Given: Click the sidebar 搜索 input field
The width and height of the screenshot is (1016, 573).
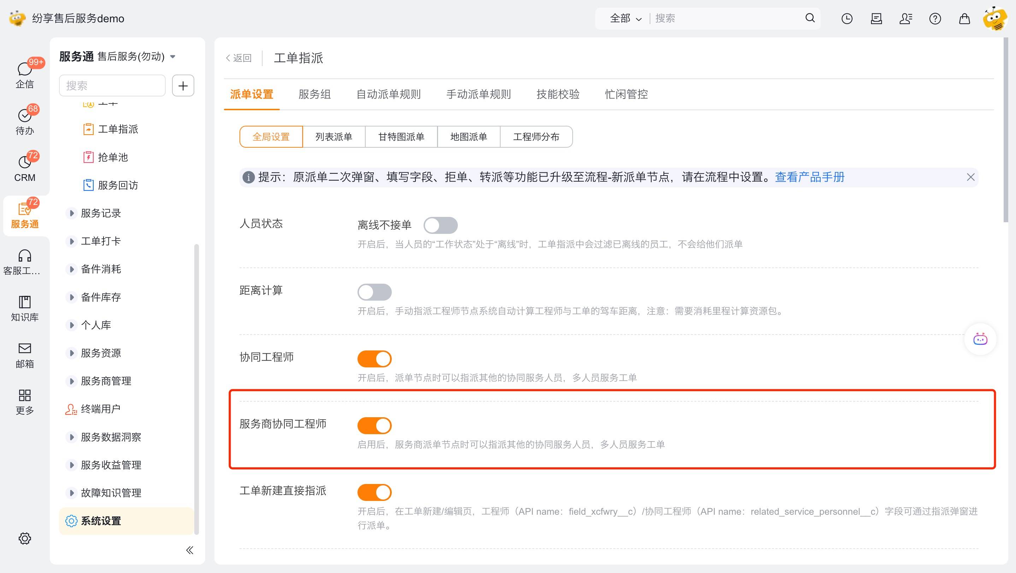Looking at the screenshot, I should 112,85.
